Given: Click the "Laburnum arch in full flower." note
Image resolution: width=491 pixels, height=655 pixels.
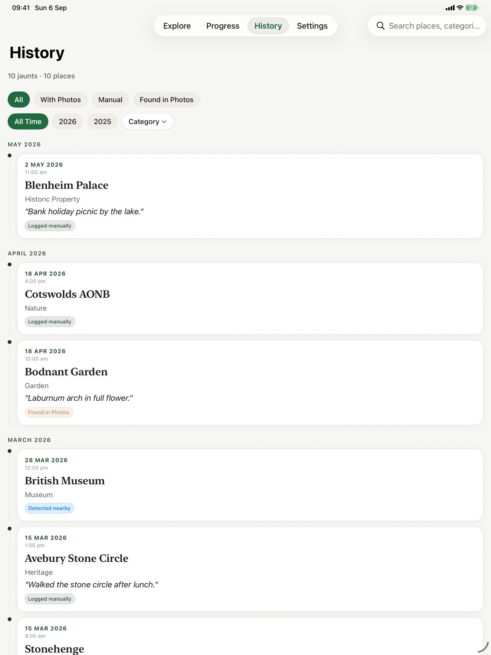Looking at the screenshot, I should click(x=79, y=398).
